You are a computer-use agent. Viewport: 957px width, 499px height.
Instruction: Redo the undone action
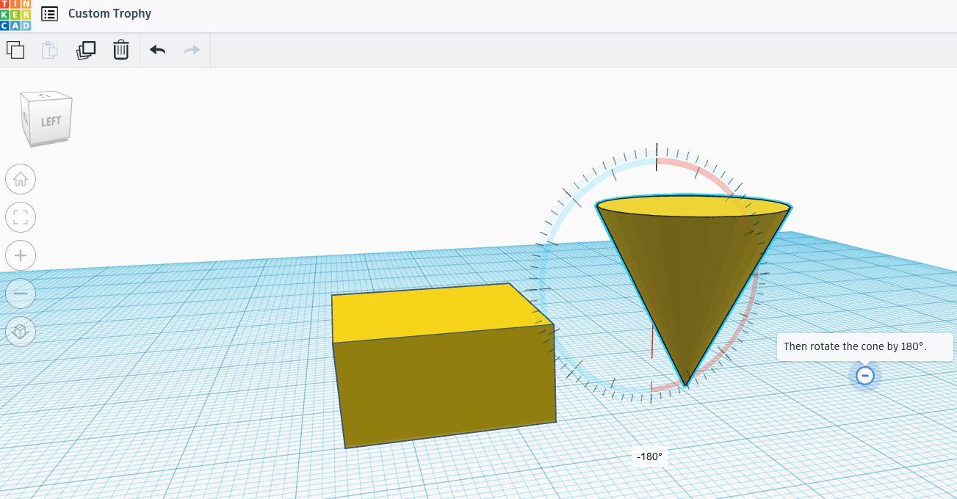click(192, 50)
